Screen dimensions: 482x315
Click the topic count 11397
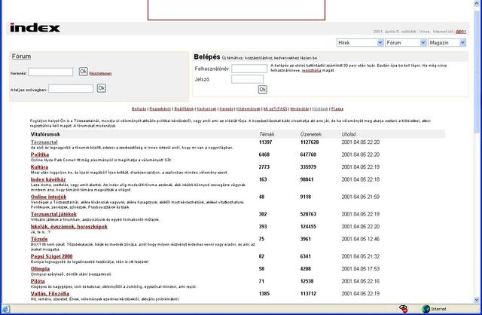point(265,142)
